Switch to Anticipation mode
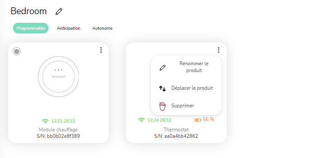This screenshot has height=158, width=312. (x=69, y=28)
